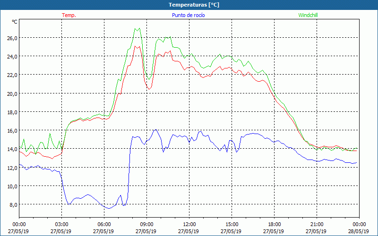The width and height of the screenshot is (378, 236).
Task: Click the 14,0 y-axis value
Action: (12, 149)
